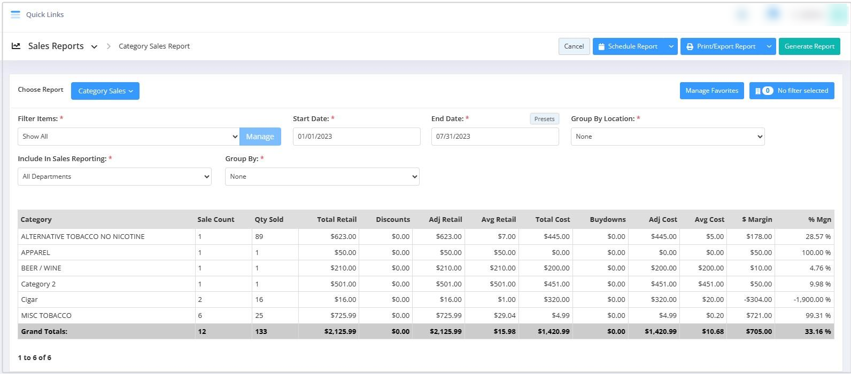Select the Category 2 row
The image size is (851, 375).
[426, 284]
